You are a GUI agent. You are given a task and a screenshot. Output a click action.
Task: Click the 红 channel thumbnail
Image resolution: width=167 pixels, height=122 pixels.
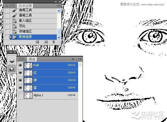[x=28, y=73]
